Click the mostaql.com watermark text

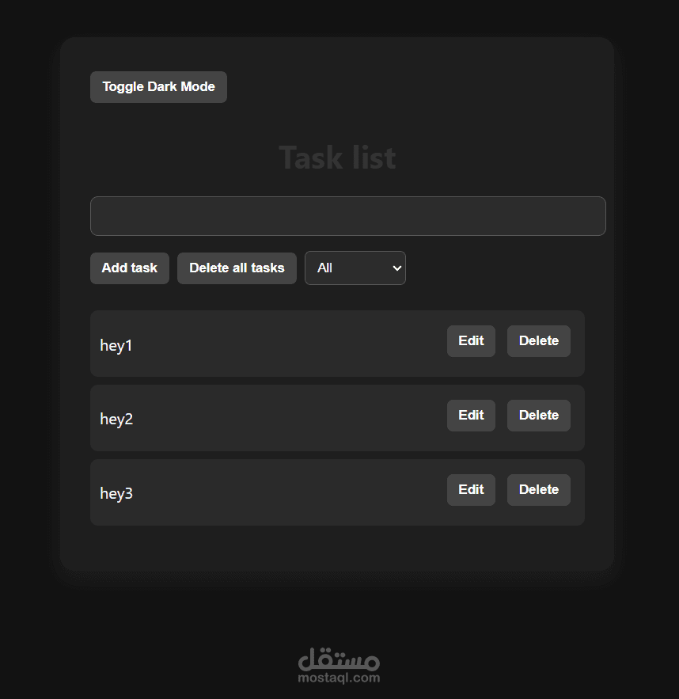(x=339, y=678)
